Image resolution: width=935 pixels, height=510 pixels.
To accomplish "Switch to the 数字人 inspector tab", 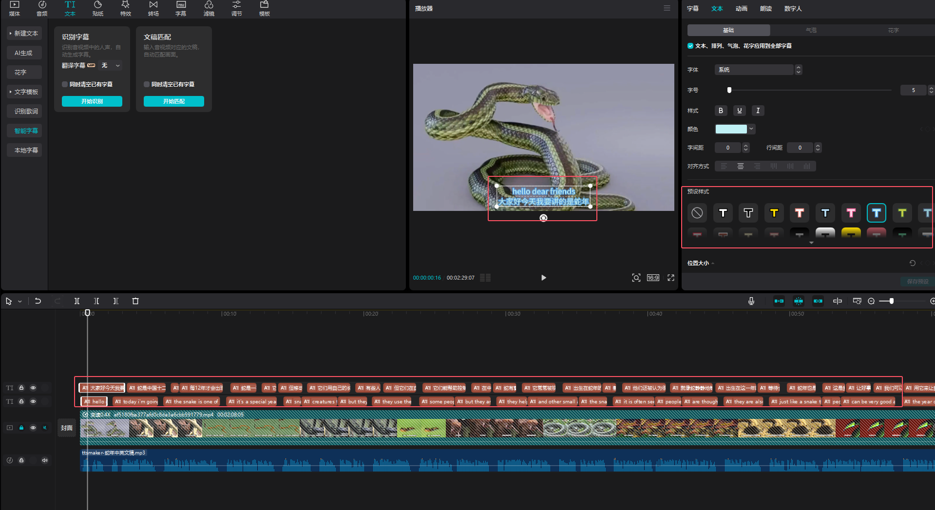I will click(x=793, y=8).
